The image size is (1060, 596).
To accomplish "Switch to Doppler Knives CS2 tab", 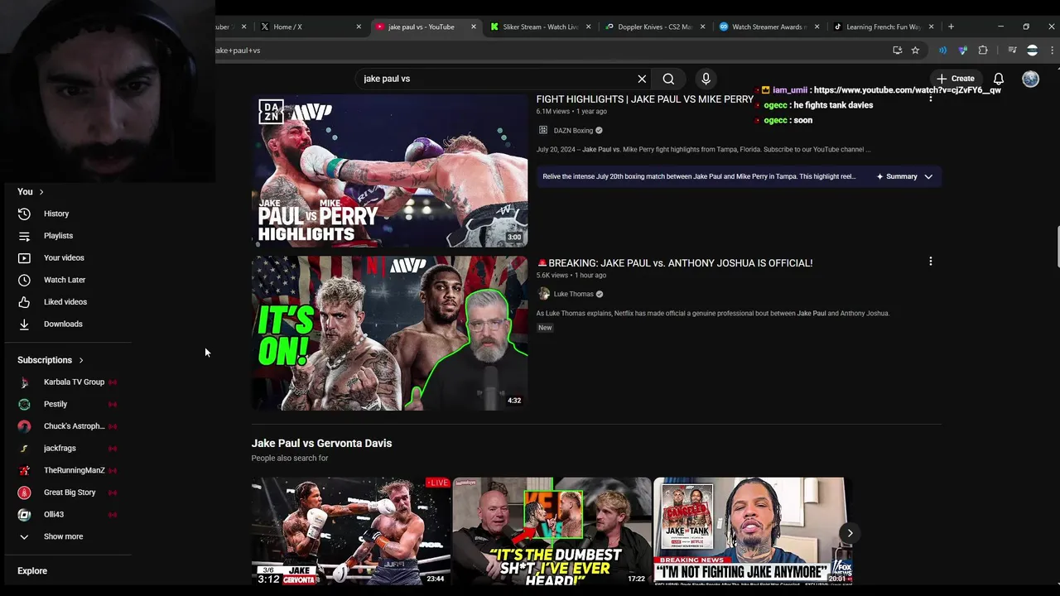I will pos(654,26).
